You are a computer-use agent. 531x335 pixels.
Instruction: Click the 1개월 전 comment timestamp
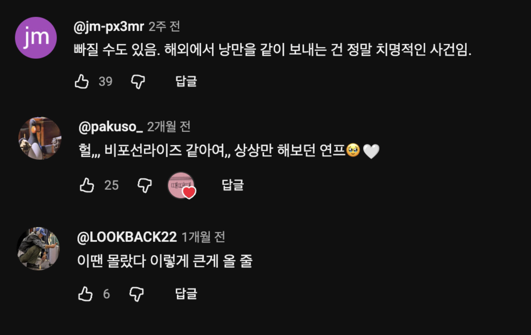[x=203, y=237]
